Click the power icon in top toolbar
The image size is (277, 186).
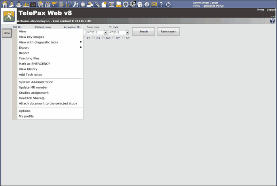(x=168, y=4)
